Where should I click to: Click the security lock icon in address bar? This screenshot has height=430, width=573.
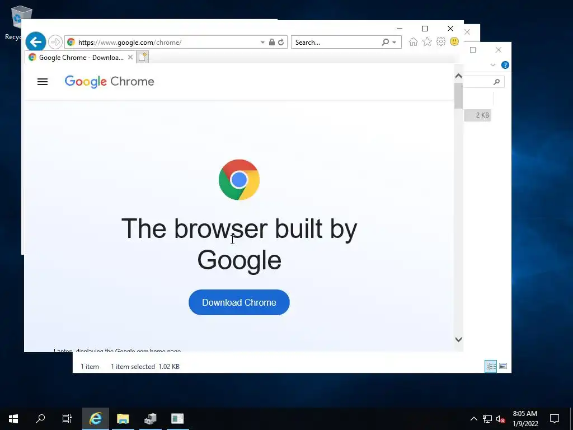(x=271, y=43)
